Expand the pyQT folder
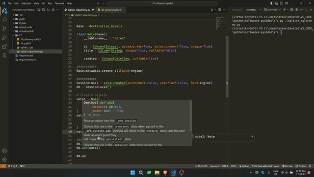 click(35, 19)
